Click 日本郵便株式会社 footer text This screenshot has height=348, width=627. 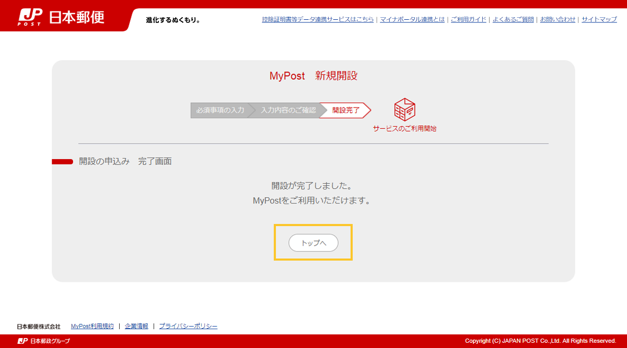point(39,327)
